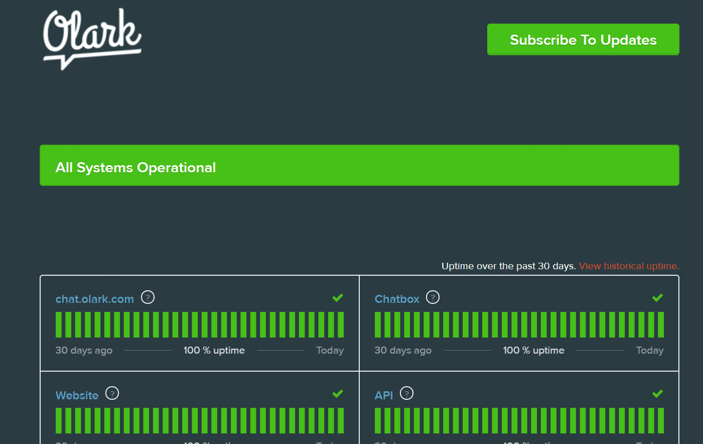Select the Website component name
Viewport: 703px width, 444px height.
pos(77,396)
